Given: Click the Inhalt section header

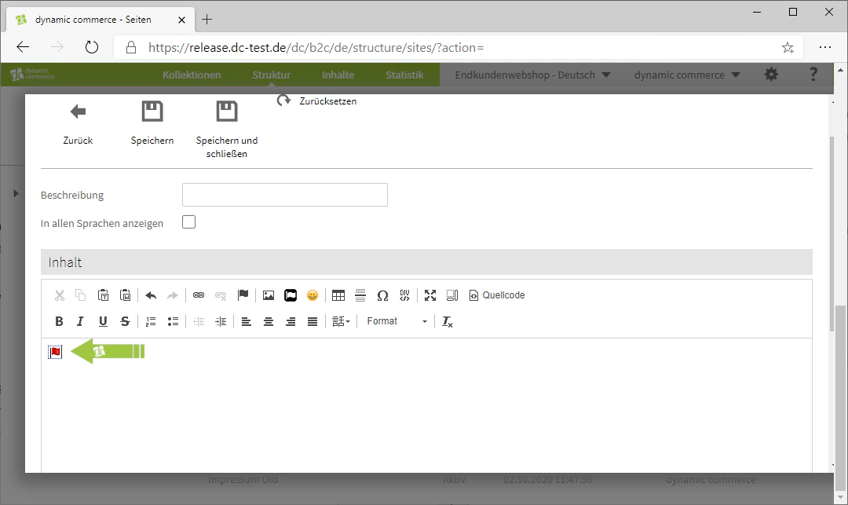Looking at the screenshot, I should point(426,262).
